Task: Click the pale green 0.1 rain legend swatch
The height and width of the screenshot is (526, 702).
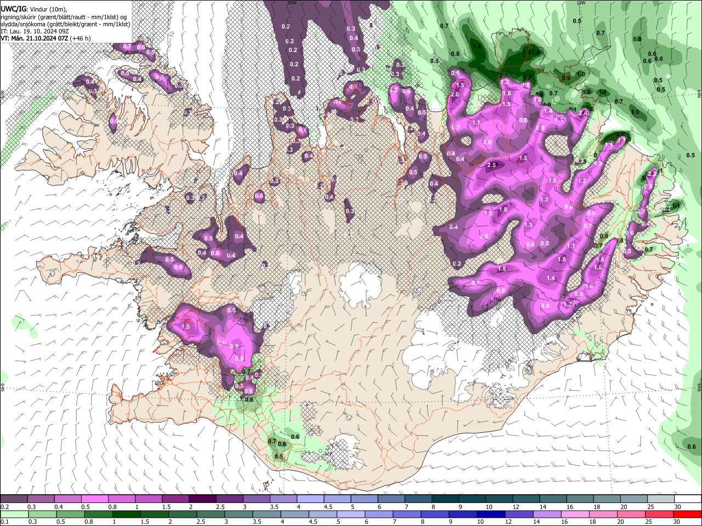Action: (x=14, y=514)
